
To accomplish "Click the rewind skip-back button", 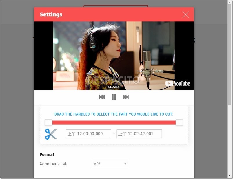I will tap(102, 97).
